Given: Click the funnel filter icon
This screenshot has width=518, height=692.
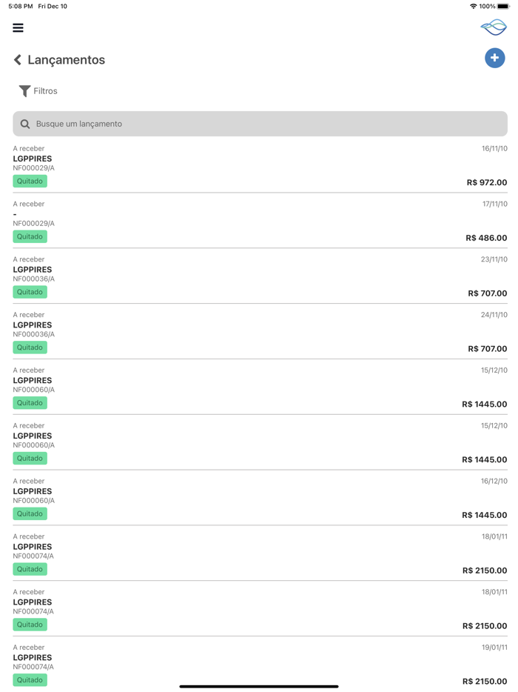Looking at the screenshot, I should [24, 91].
